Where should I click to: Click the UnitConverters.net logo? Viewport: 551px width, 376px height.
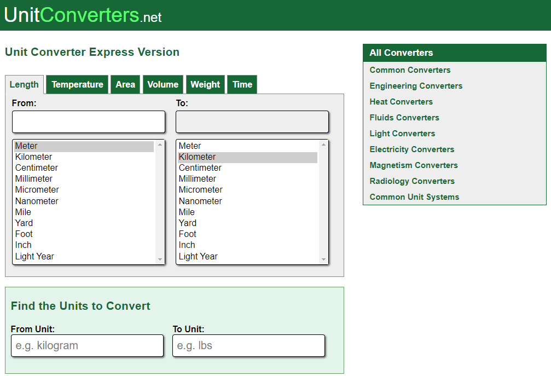83,15
